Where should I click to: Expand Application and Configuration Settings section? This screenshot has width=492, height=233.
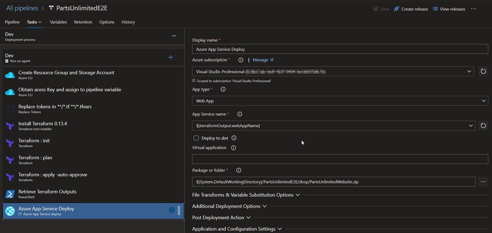click(237, 229)
